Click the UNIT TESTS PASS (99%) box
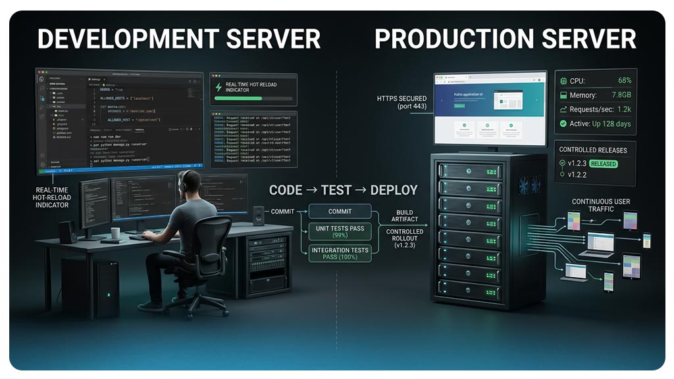The image size is (674, 379). pos(340,231)
